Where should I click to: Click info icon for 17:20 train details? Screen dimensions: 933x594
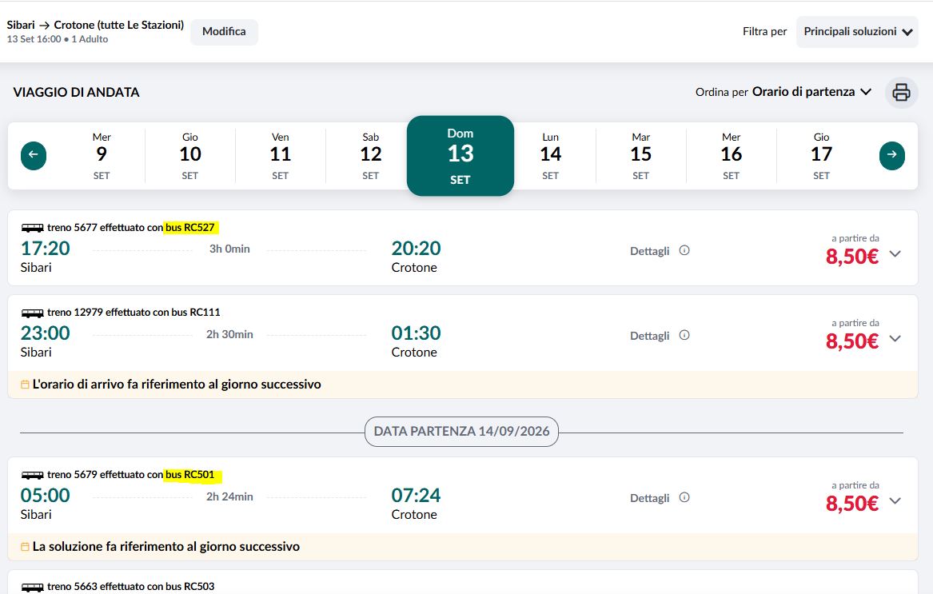click(684, 250)
